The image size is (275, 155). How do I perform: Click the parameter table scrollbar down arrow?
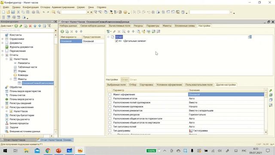click(266, 132)
